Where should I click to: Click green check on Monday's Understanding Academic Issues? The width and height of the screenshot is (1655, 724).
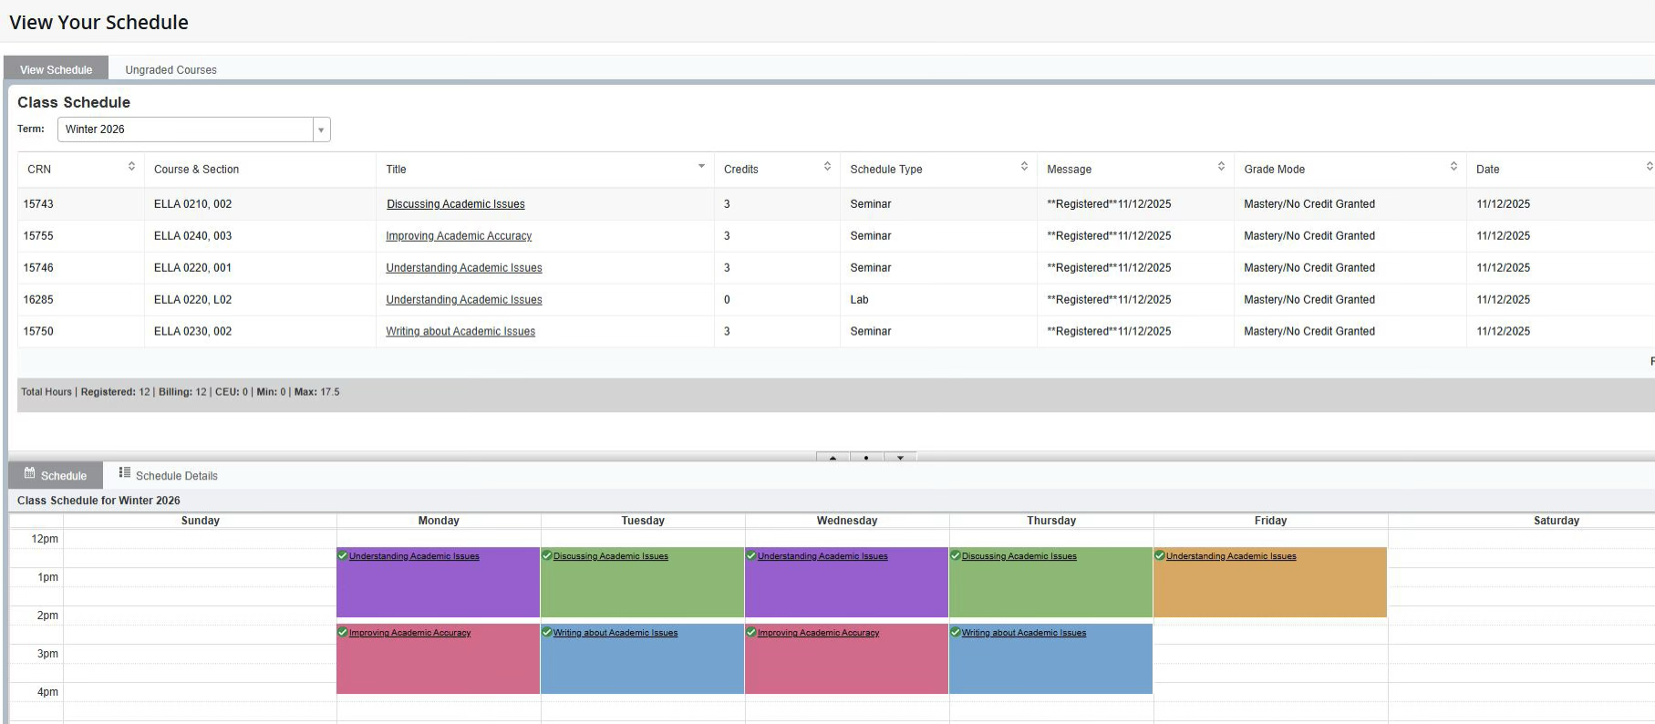[x=343, y=555]
